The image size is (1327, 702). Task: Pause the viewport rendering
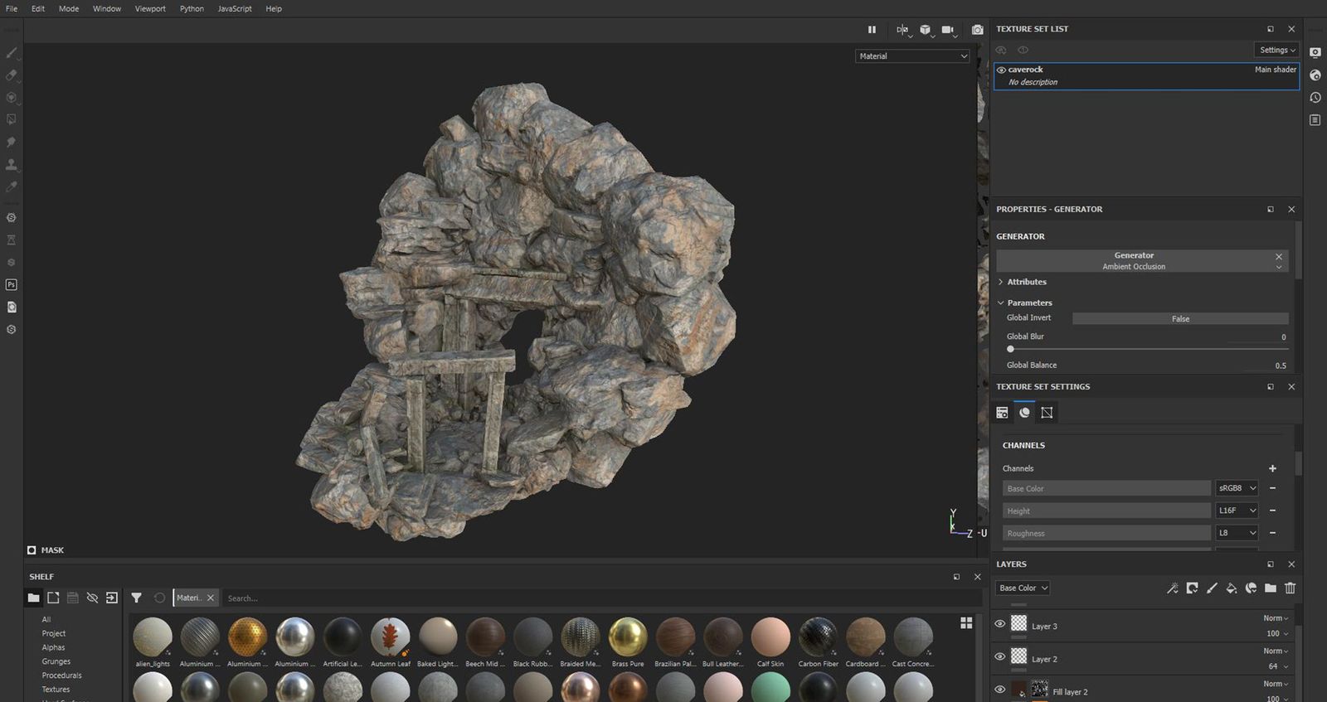tap(872, 30)
